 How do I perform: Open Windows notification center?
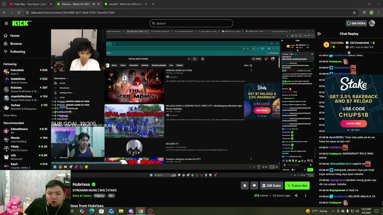point(376,211)
